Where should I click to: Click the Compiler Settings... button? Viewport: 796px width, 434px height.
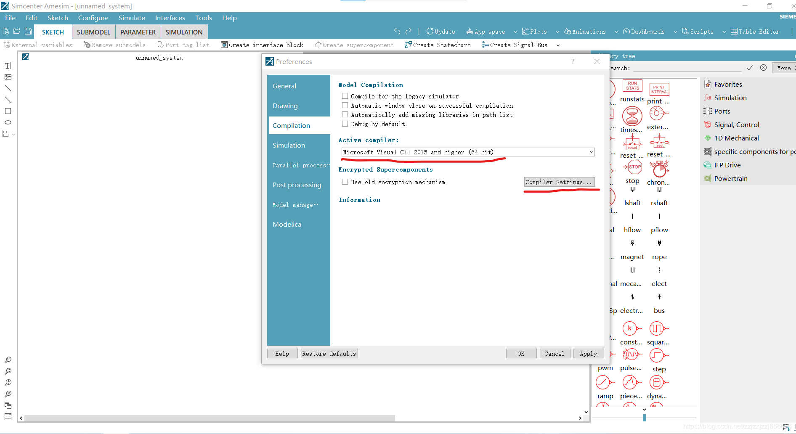pos(559,182)
